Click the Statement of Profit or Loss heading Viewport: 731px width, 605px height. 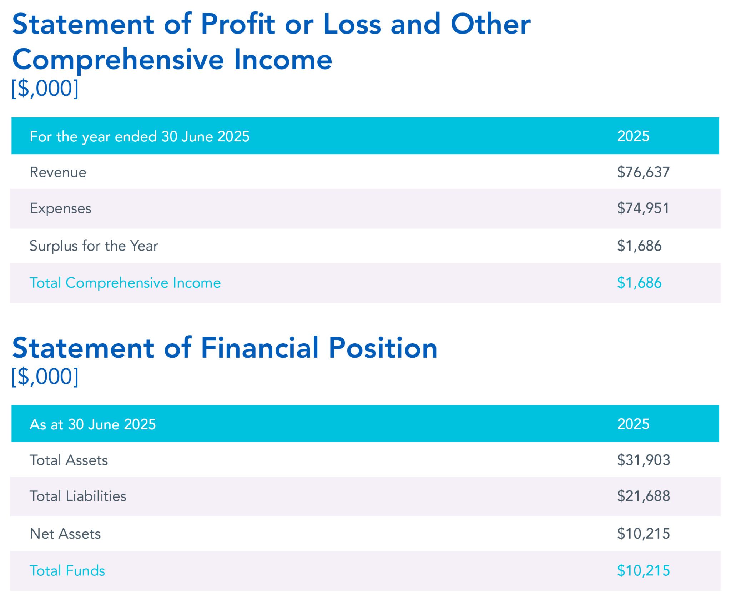coord(271,41)
